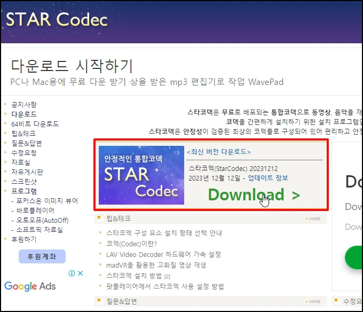Image resolution: width=363 pixels, height=312 pixels.
Task: Open 자유게시판 board link
Action: click(27, 172)
